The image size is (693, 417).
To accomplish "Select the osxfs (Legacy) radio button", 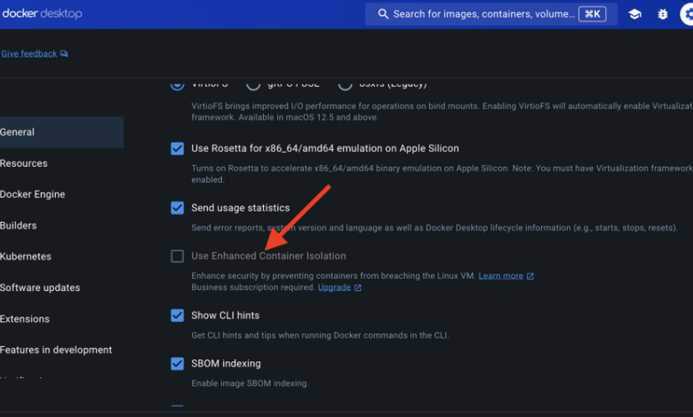I will coord(346,84).
